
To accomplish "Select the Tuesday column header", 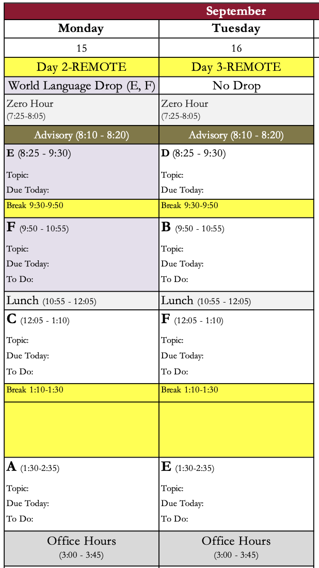I will coord(236,28).
